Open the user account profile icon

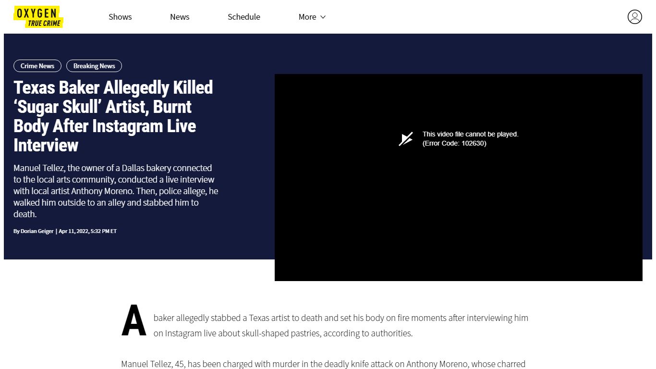[634, 17]
